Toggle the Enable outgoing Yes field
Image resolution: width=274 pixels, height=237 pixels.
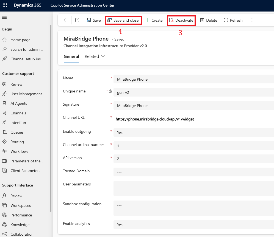(x=192, y=132)
